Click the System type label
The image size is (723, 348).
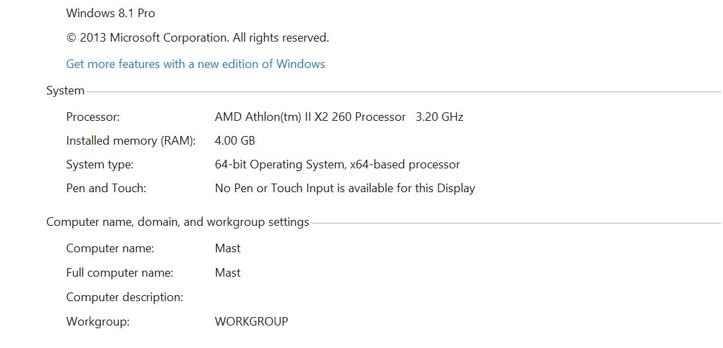[100, 164]
